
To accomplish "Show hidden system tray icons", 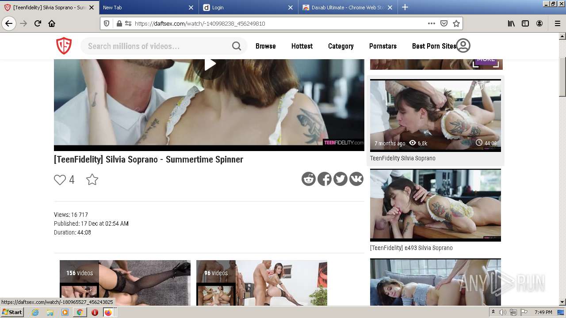I will click(493, 312).
